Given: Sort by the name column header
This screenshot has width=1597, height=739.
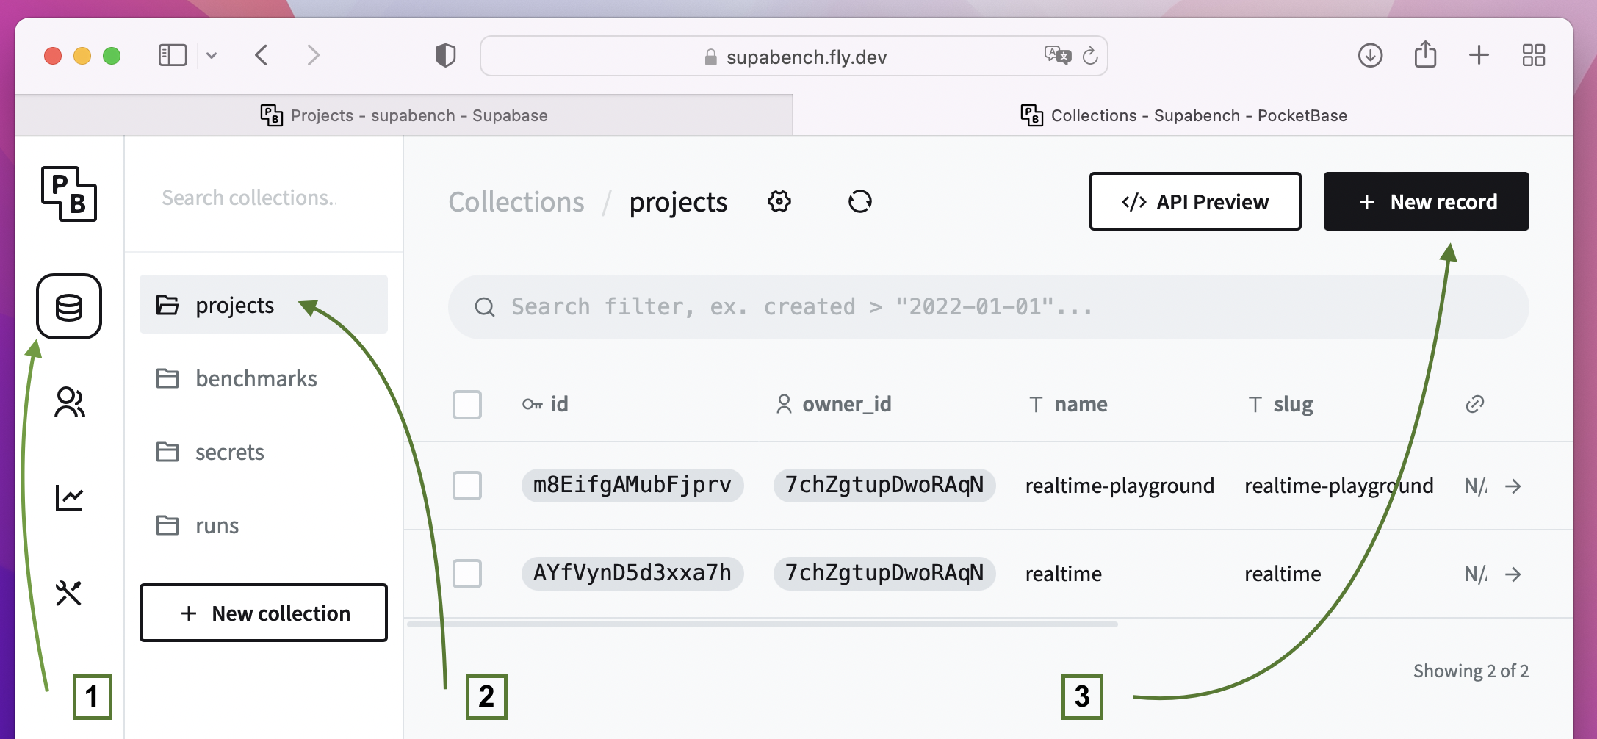Looking at the screenshot, I should coord(1068,404).
